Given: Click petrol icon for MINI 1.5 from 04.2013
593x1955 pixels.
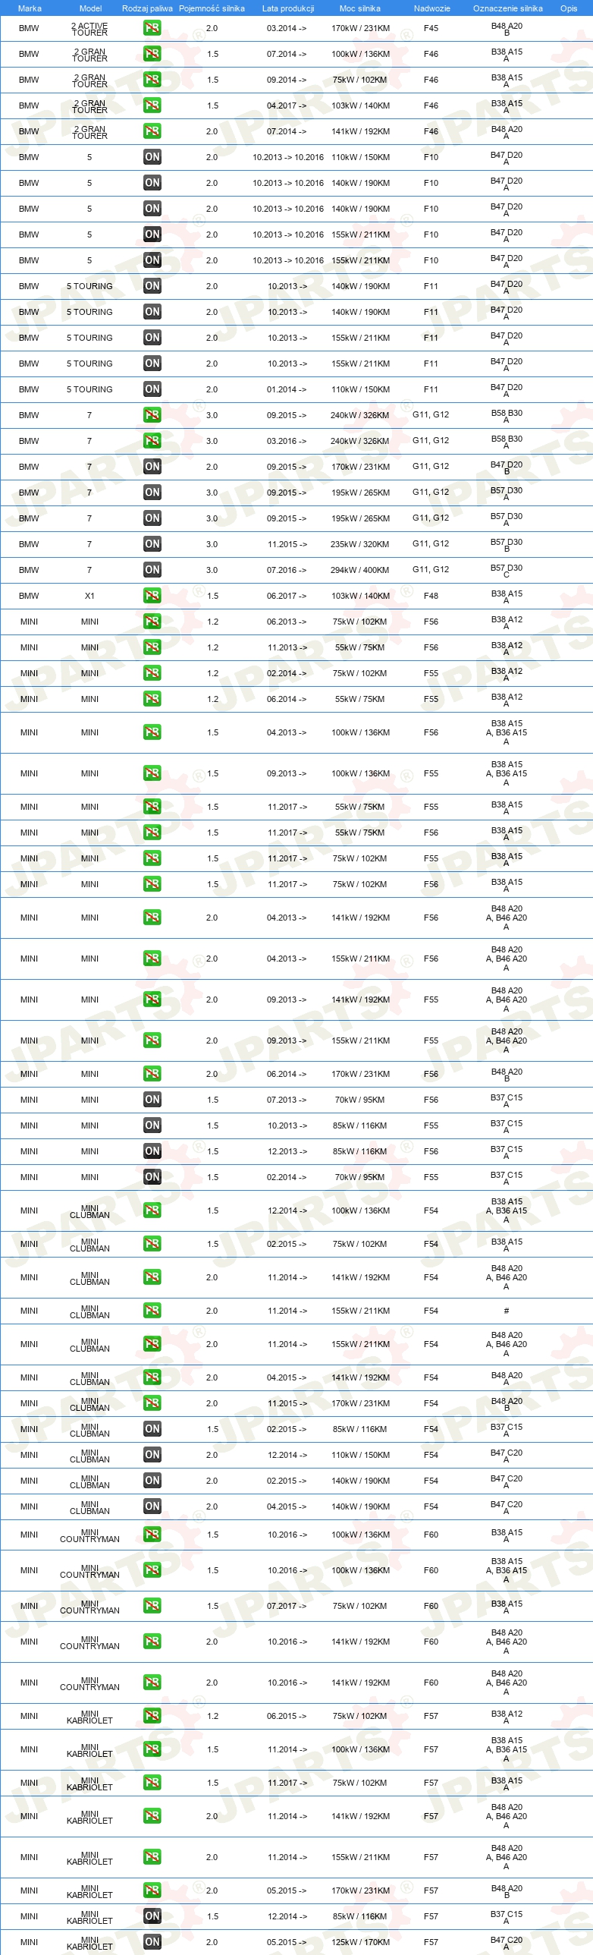Looking at the screenshot, I should pyautogui.click(x=152, y=732).
